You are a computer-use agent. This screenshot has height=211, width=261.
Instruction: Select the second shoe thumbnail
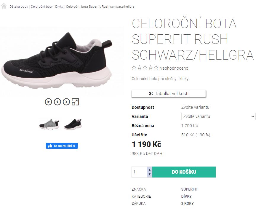pyautogui.click(x=73, y=124)
